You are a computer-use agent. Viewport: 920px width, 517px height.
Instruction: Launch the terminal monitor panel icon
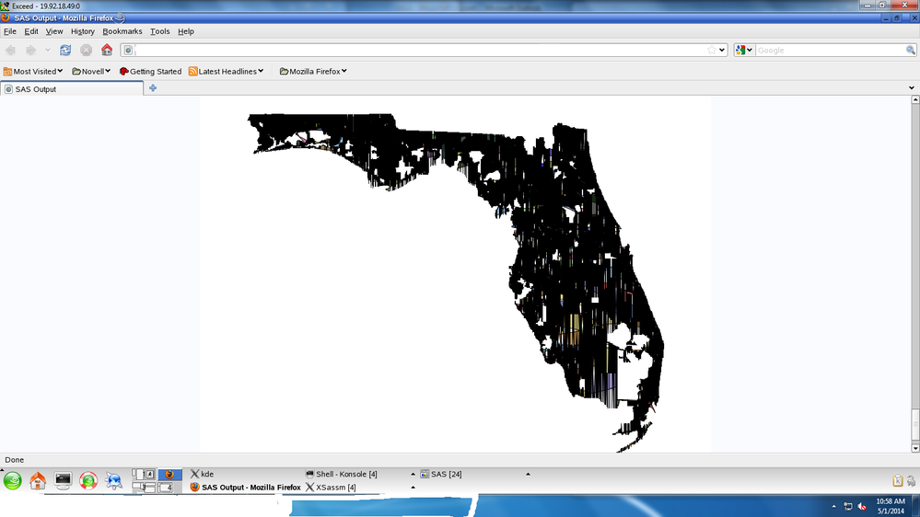tap(63, 480)
